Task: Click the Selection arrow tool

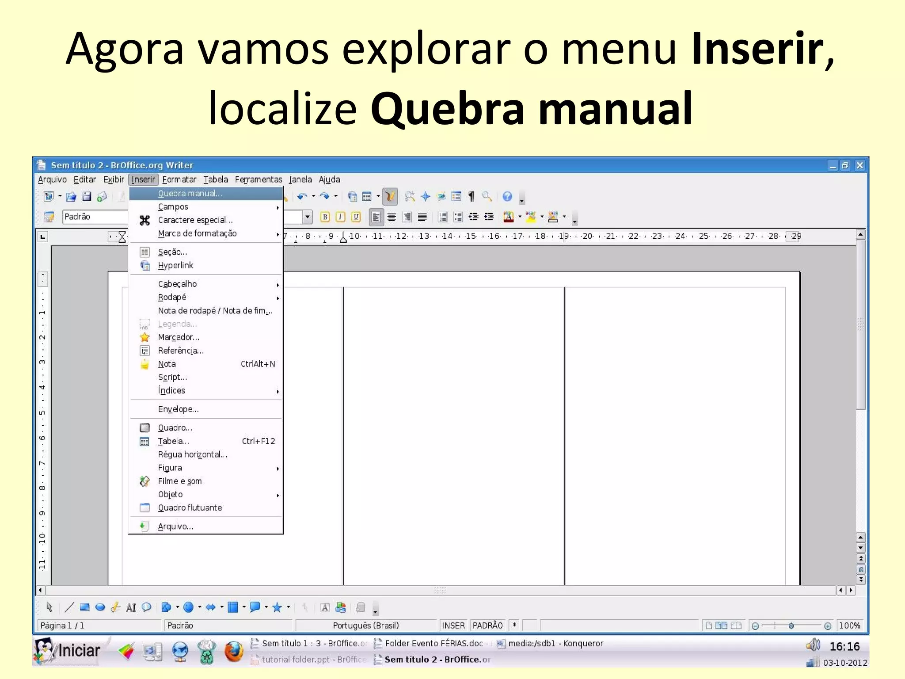Action: click(x=49, y=607)
